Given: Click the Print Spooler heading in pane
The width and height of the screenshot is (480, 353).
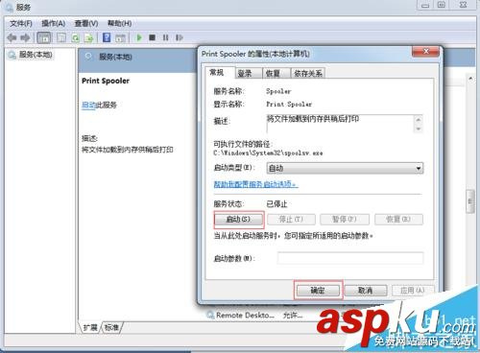Looking at the screenshot, I should [106, 81].
